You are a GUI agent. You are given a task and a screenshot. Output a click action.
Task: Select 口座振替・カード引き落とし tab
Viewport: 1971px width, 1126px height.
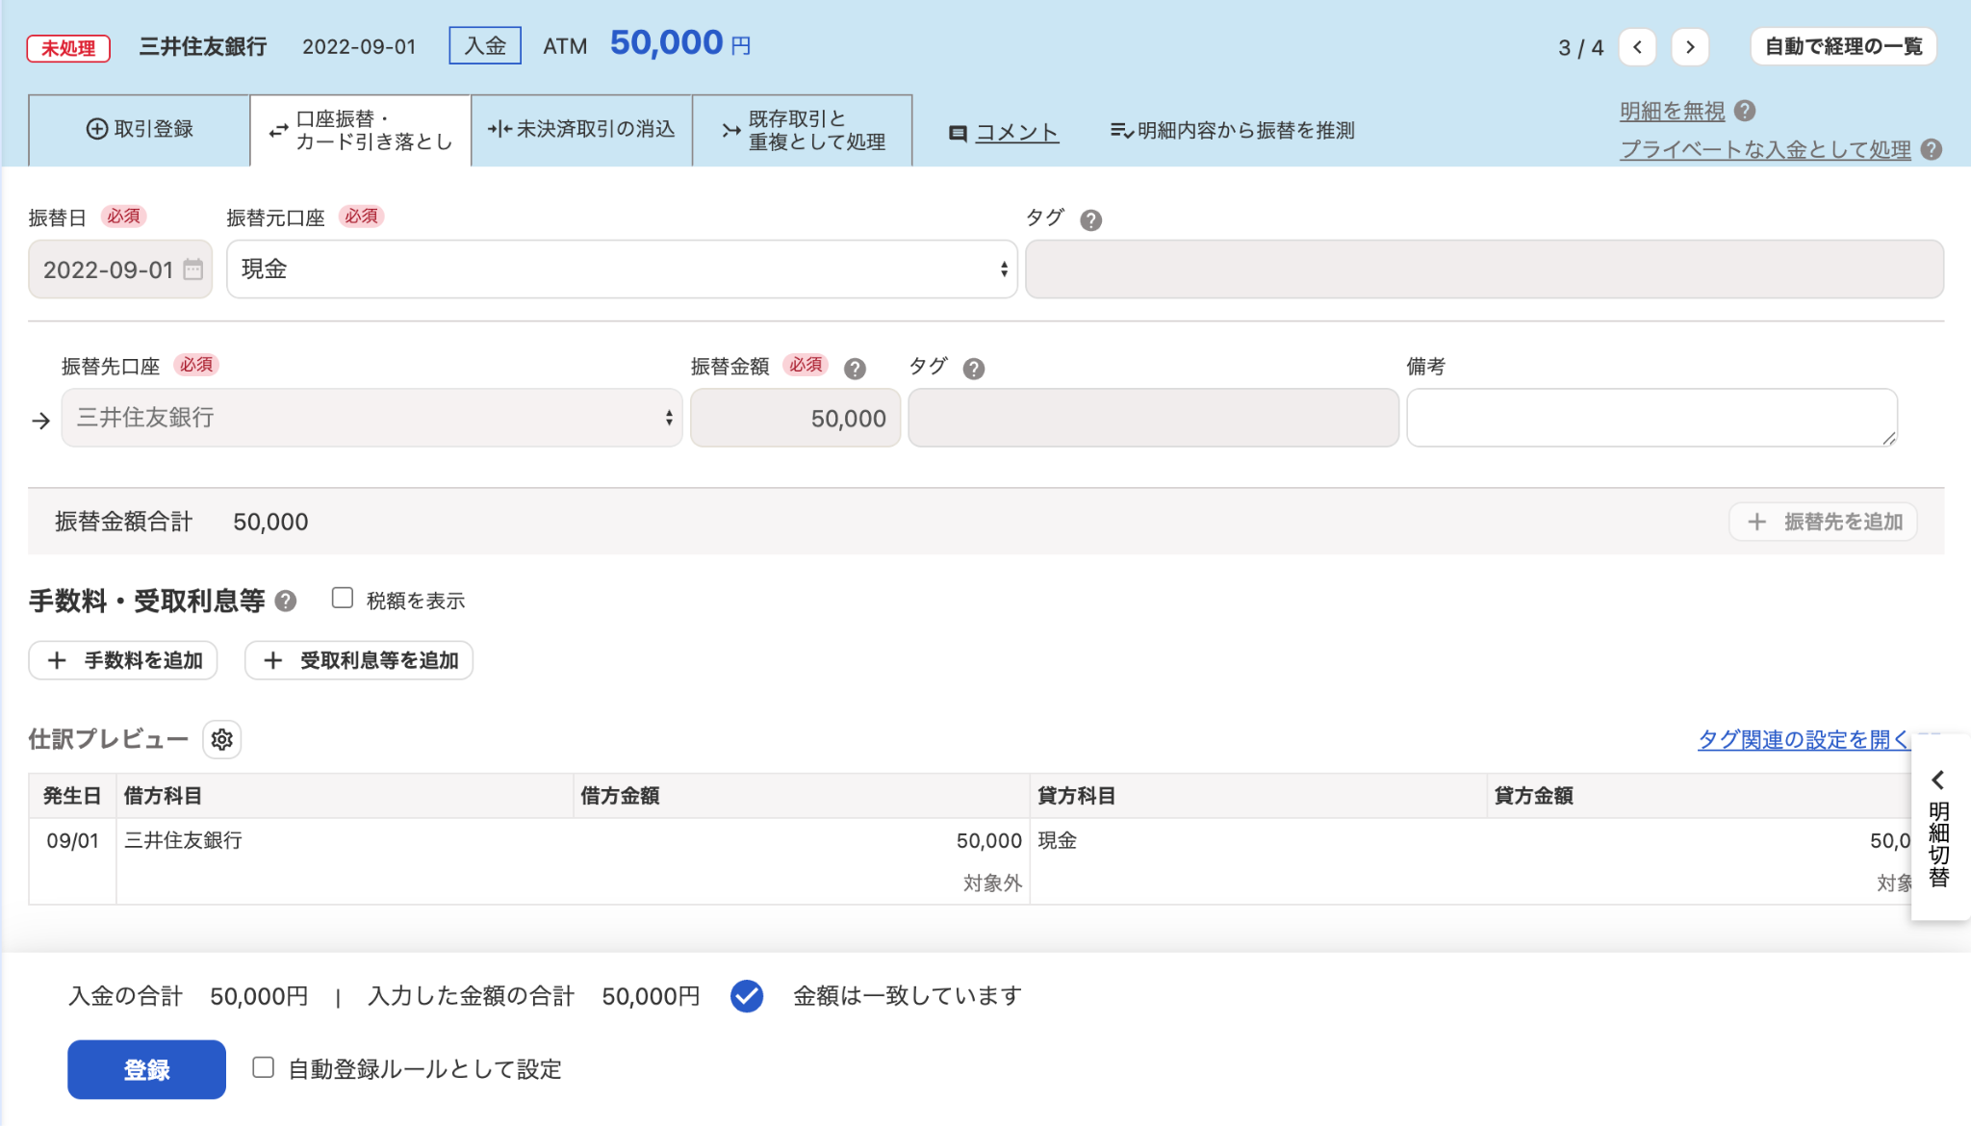[361, 130]
